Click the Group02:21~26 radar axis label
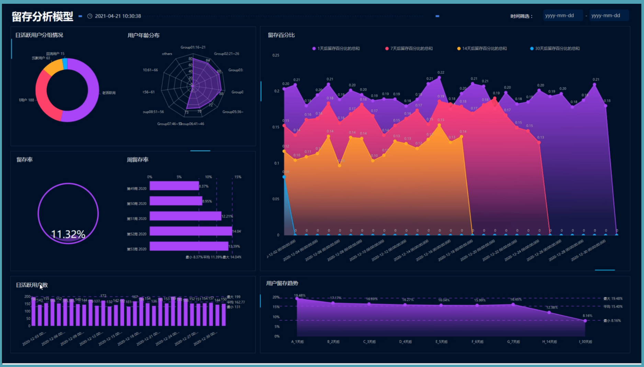Screen dimensions: 644x367 (227, 54)
